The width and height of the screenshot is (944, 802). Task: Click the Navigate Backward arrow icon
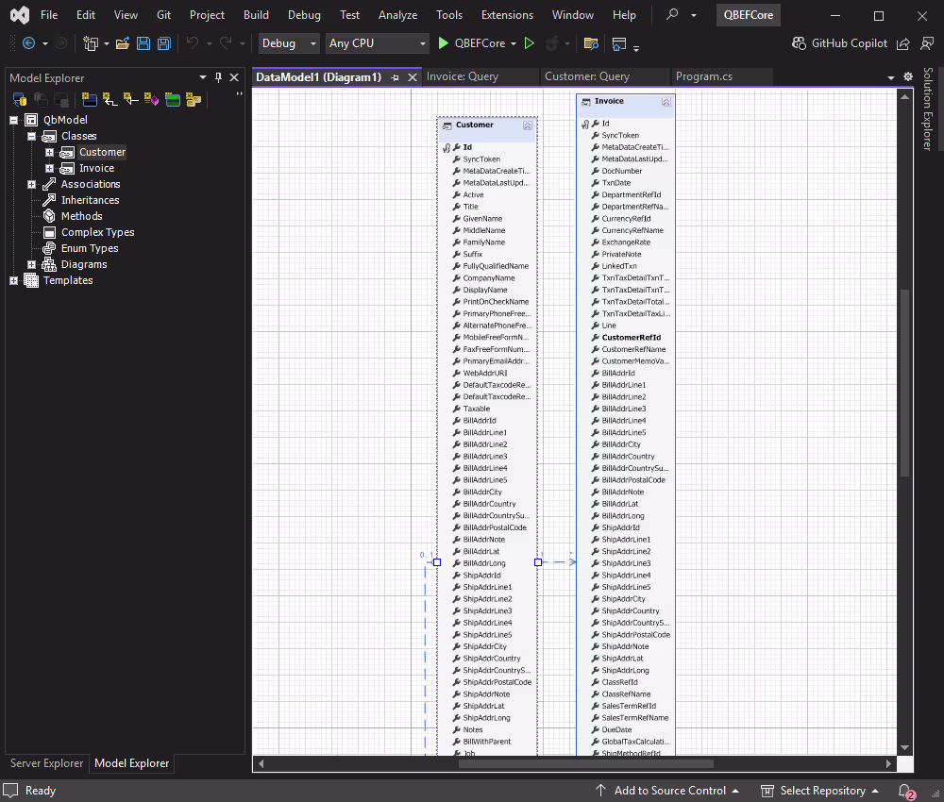28,43
